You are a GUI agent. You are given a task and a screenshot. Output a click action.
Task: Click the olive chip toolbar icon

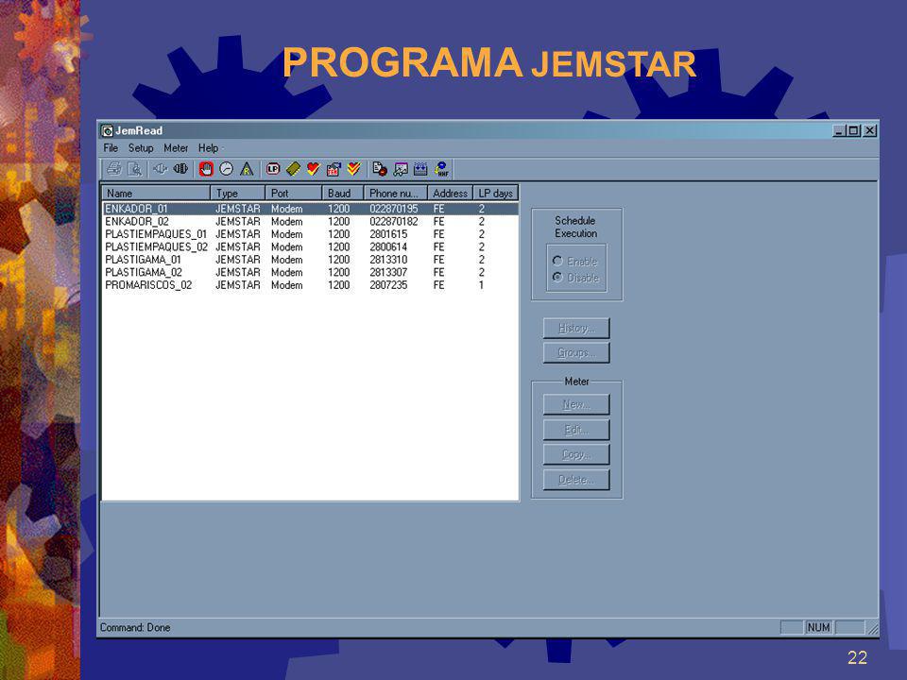(293, 169)
